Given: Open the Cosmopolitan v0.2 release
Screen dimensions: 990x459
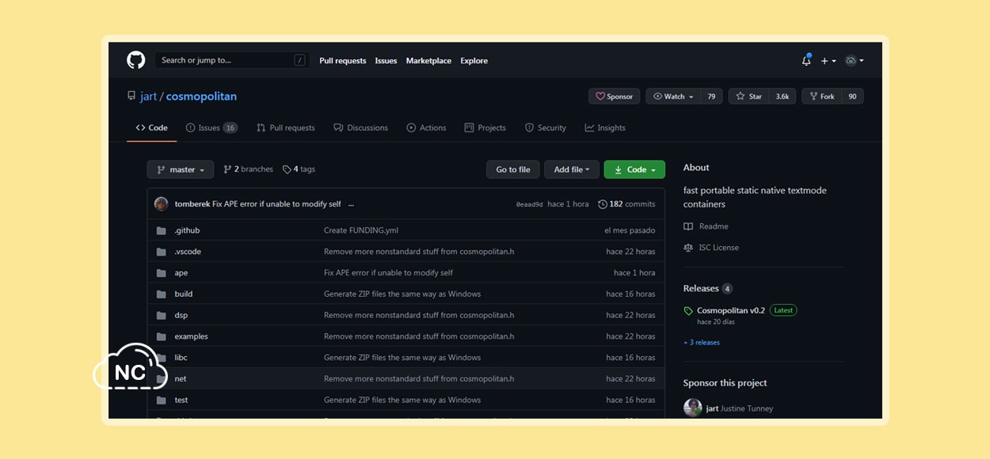Looking at the screenshot, I should point(731,310).
